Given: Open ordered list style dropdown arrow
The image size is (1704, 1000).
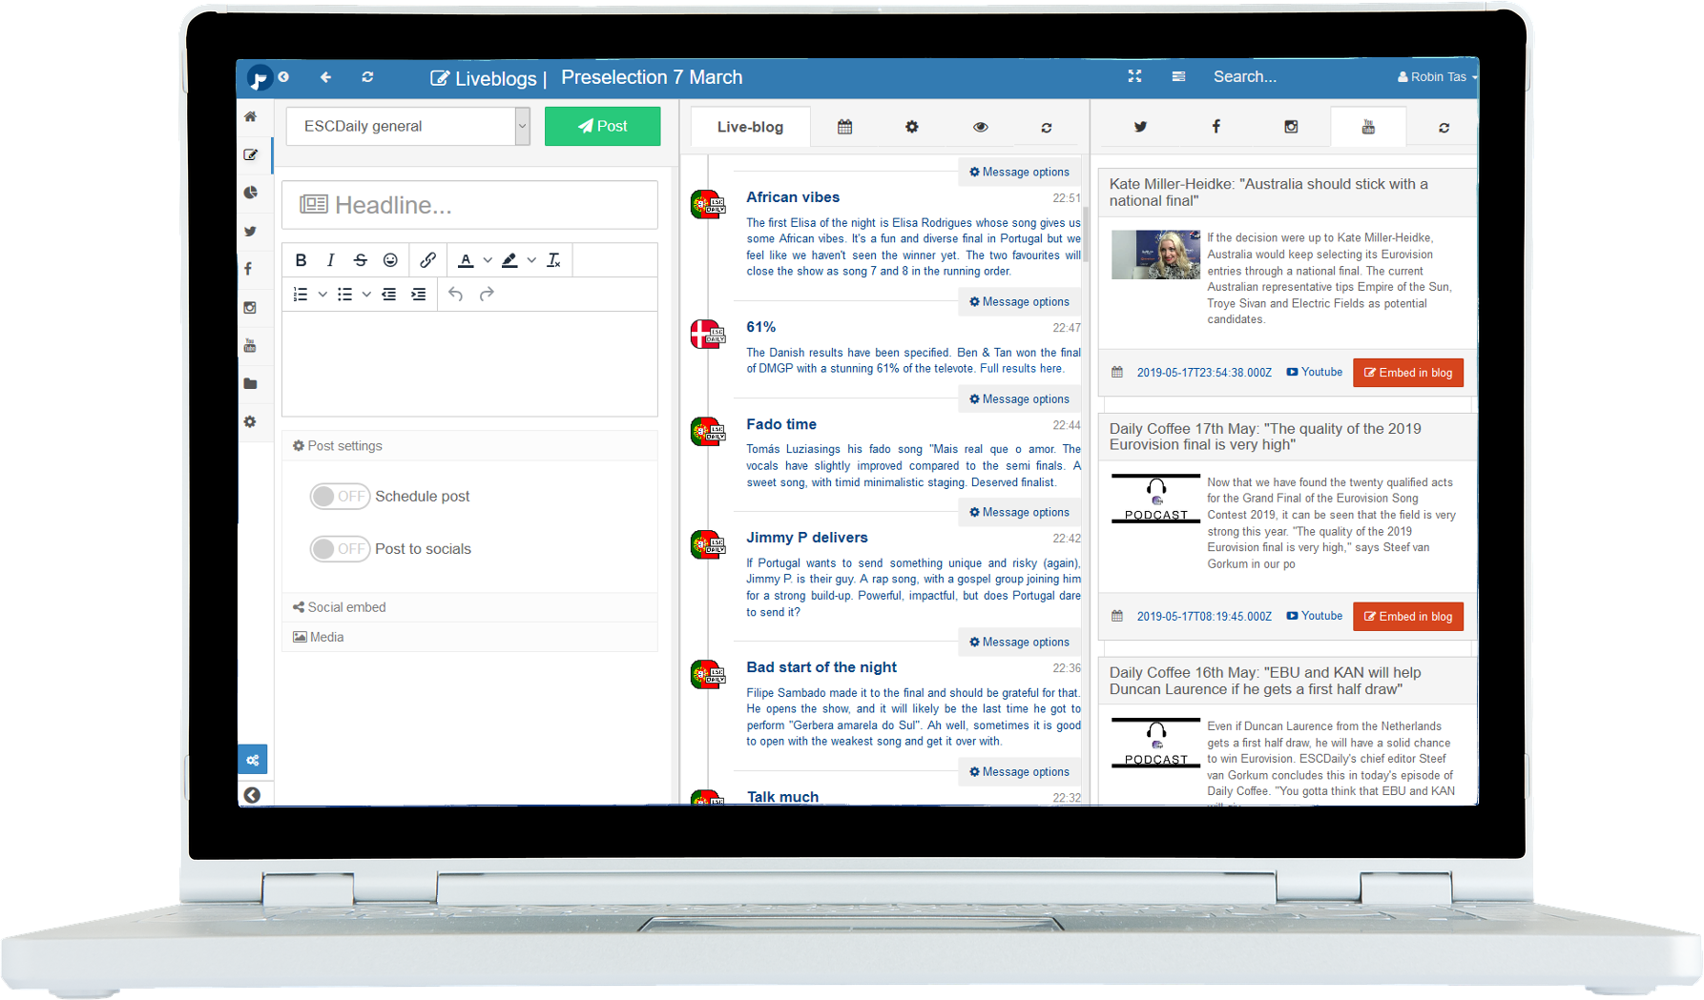Looking at the screenshot, I should click(x=322, y=295).
